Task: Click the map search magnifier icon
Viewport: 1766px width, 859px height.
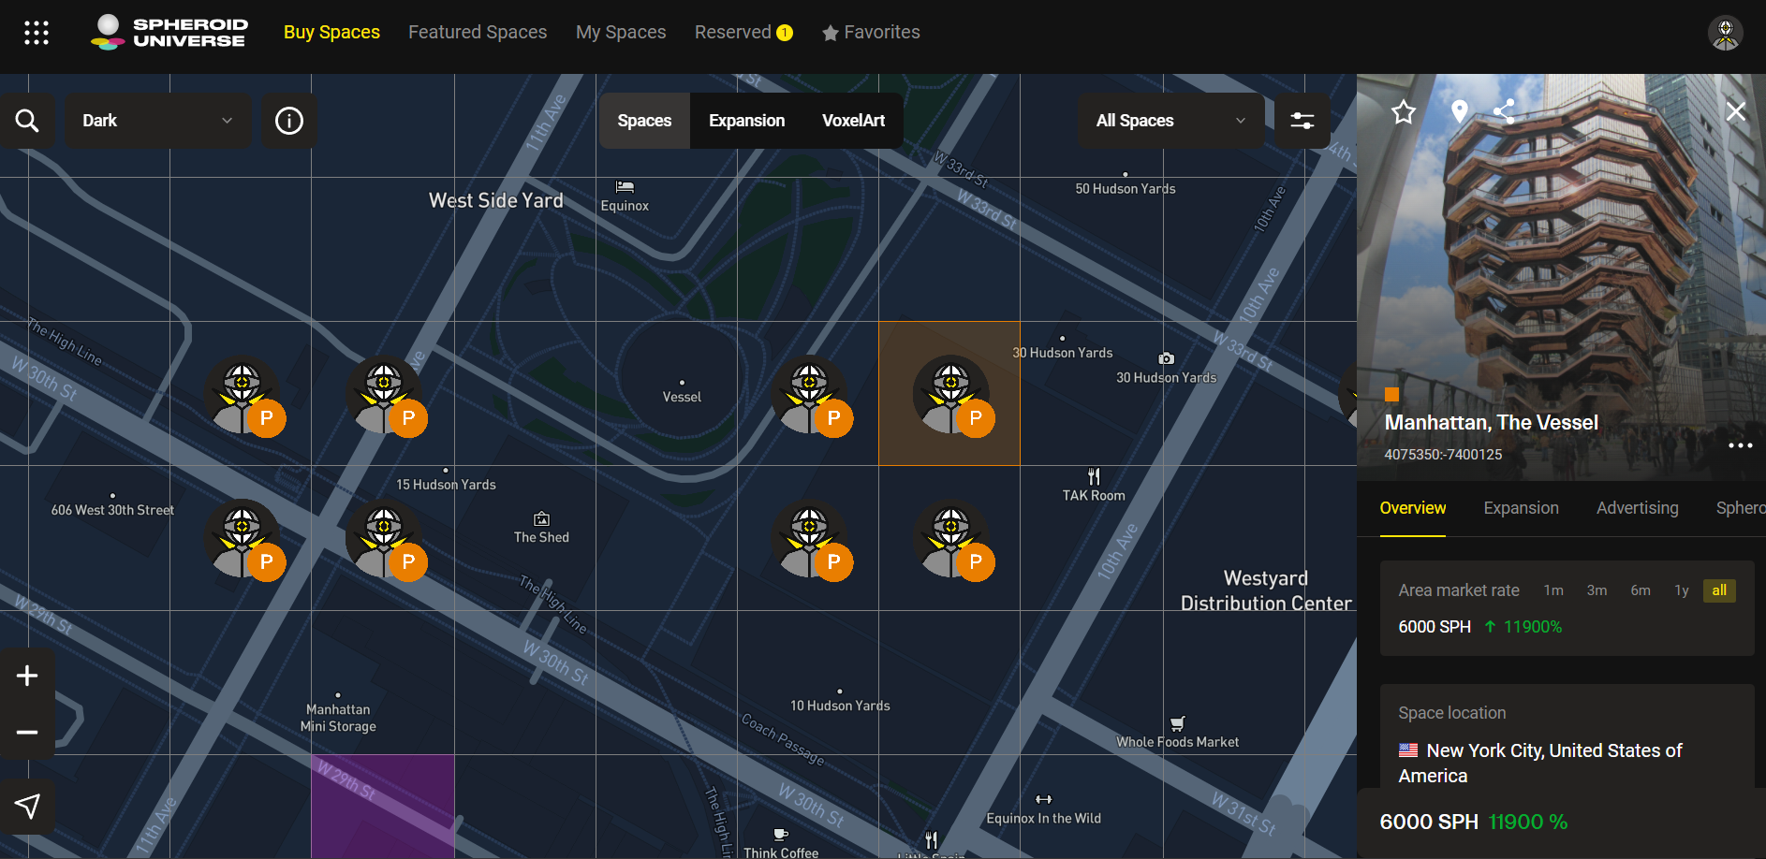Action: click(x=27, y=121)
